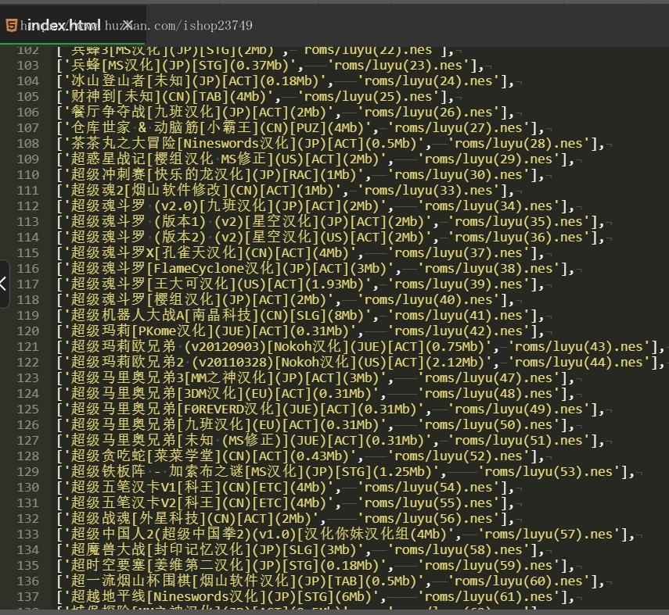Click 'roms/luyu(50).nes' path
This screenshot has width=669, height=615.
(x=492, y=425)
